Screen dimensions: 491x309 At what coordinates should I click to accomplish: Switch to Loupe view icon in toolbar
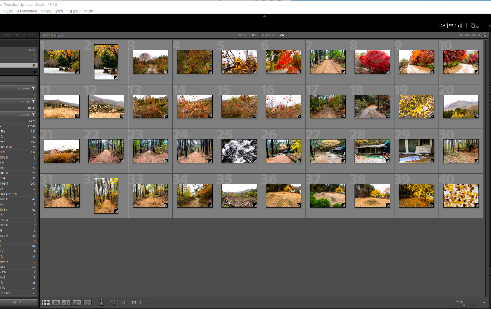coord(56,302)
